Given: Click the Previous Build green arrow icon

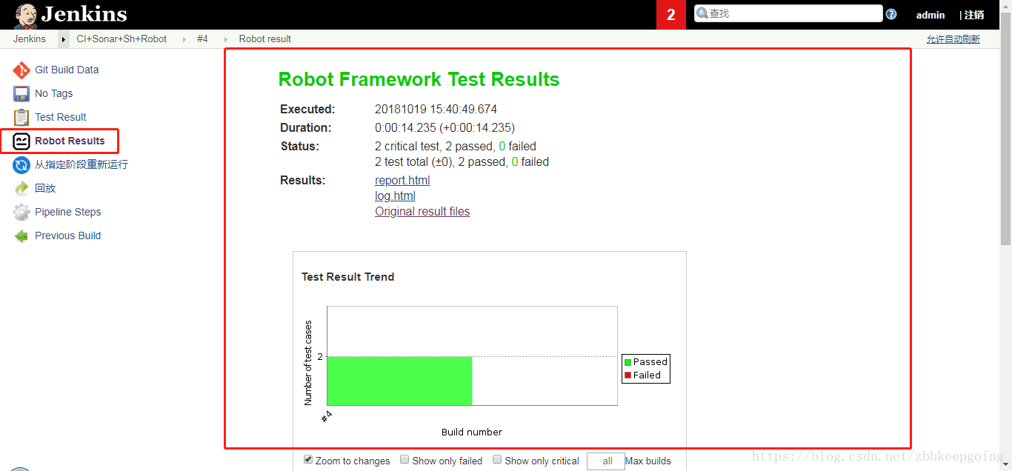Looking at the screenshot, I should (x=21, y=236).
